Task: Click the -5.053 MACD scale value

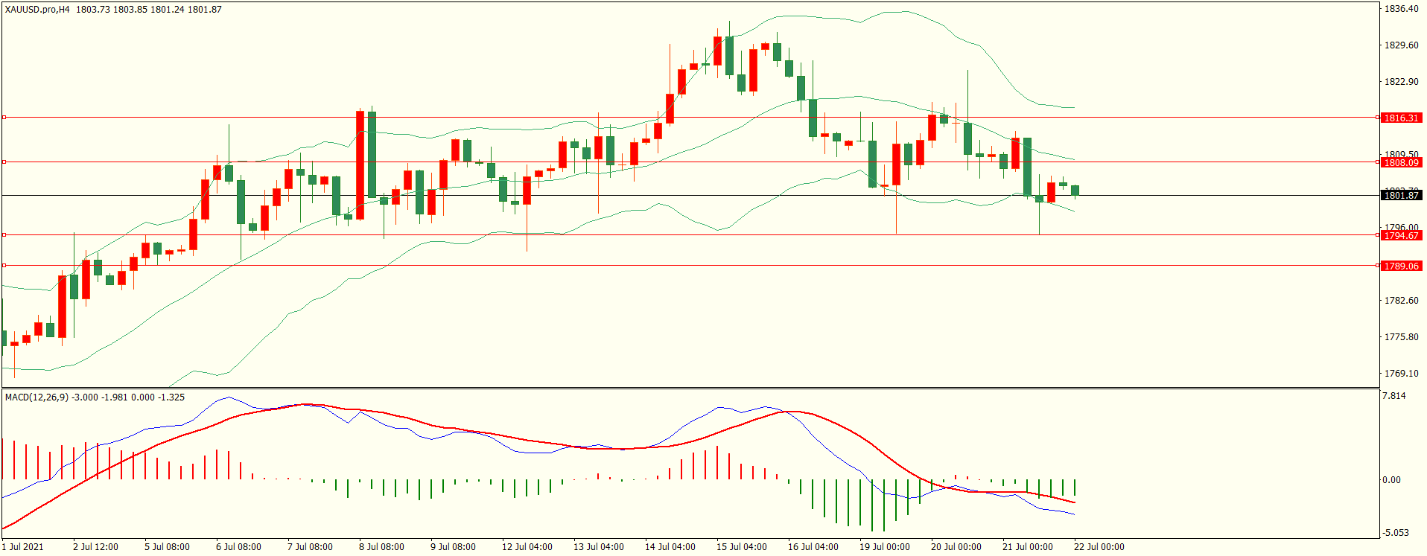Action: tap(1395, 533)
